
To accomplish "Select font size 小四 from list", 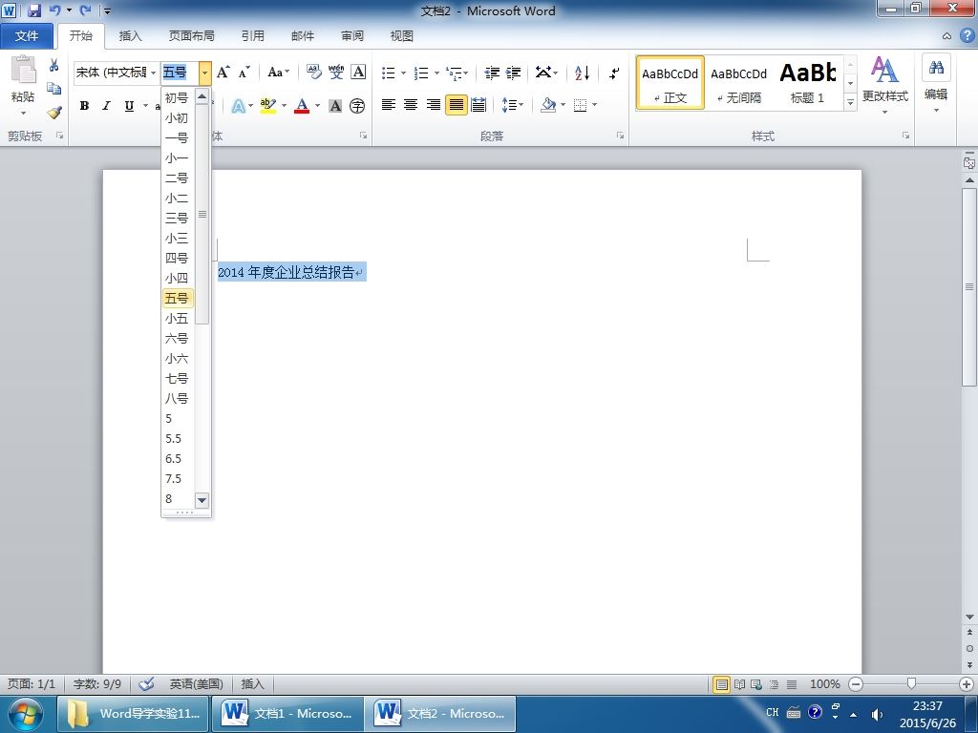I will [178, 278].
